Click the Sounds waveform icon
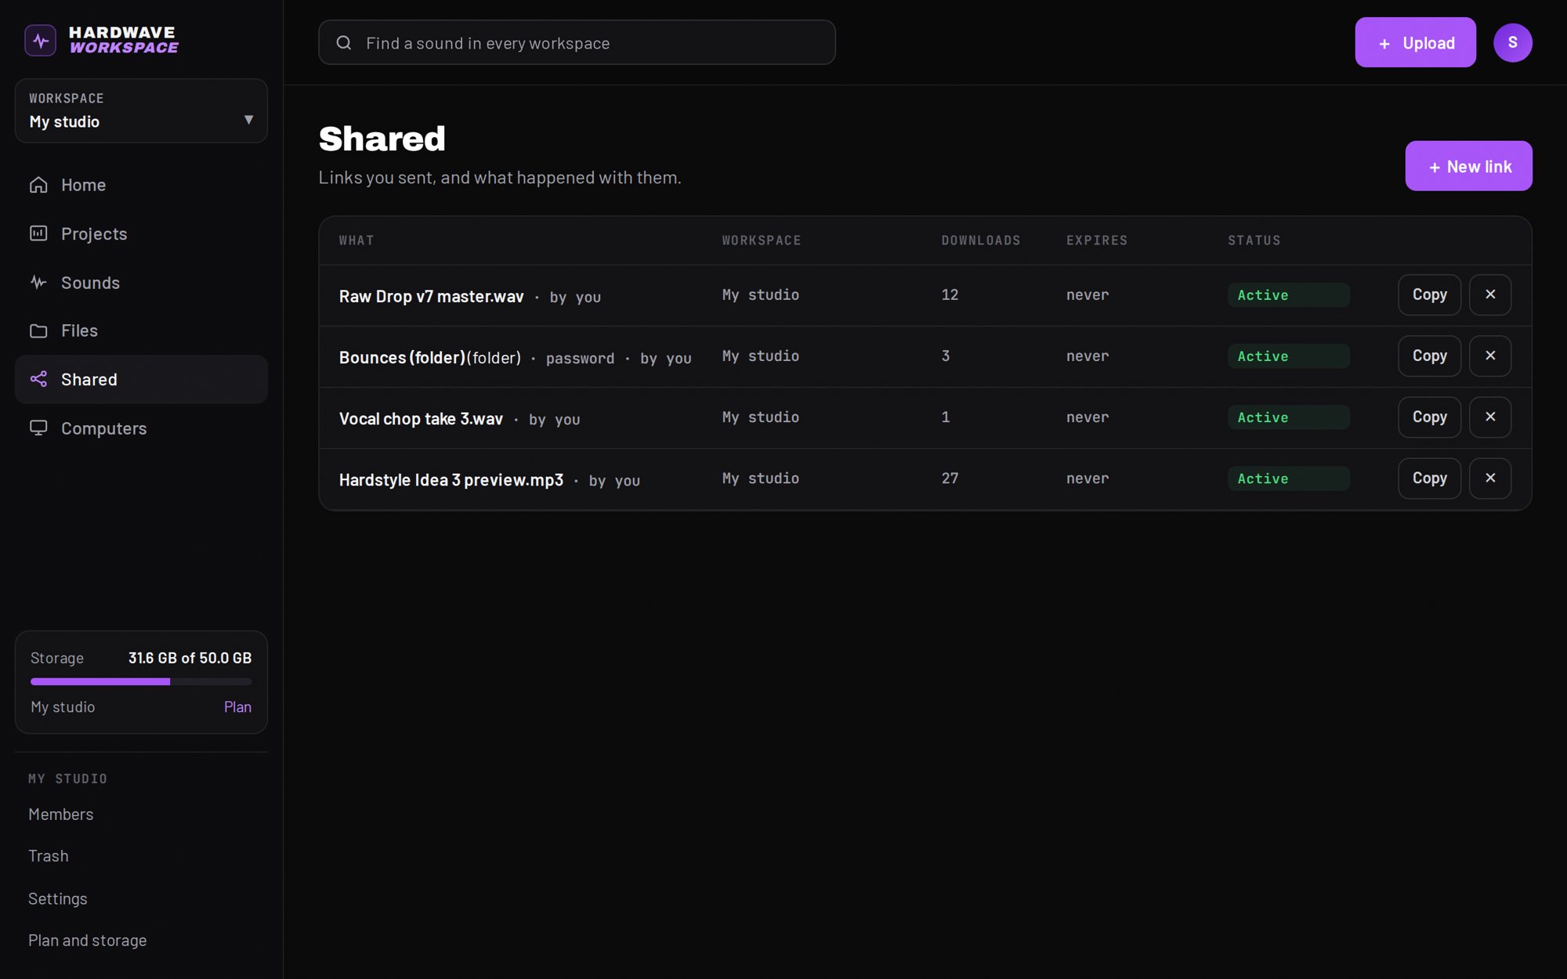Viewport: 1567px width, 979px height. (x=38, y=282)
